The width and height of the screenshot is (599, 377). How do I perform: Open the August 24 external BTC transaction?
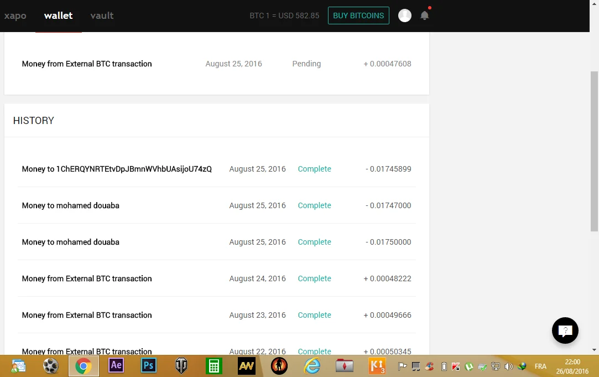pos(87,278)
